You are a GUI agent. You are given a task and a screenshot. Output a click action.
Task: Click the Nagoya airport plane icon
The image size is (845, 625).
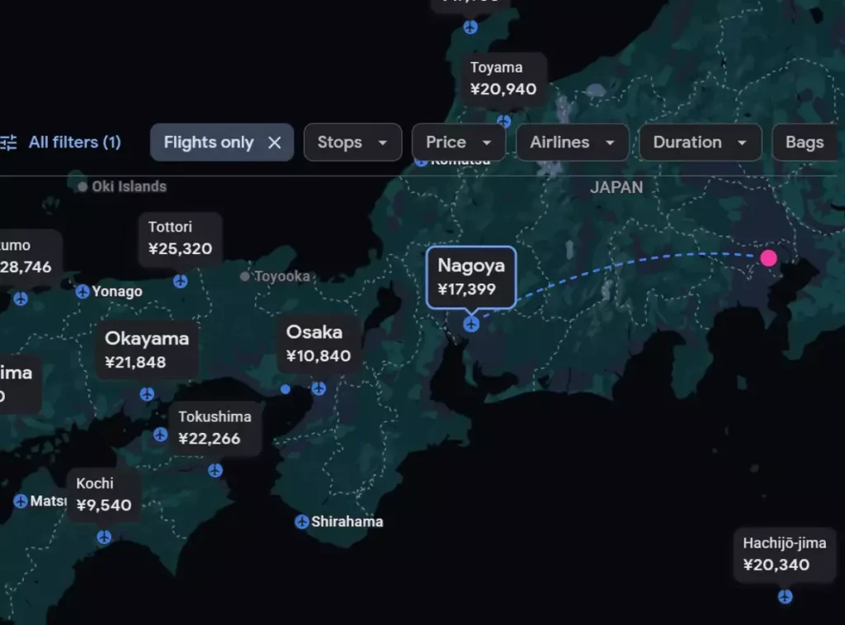471,324
